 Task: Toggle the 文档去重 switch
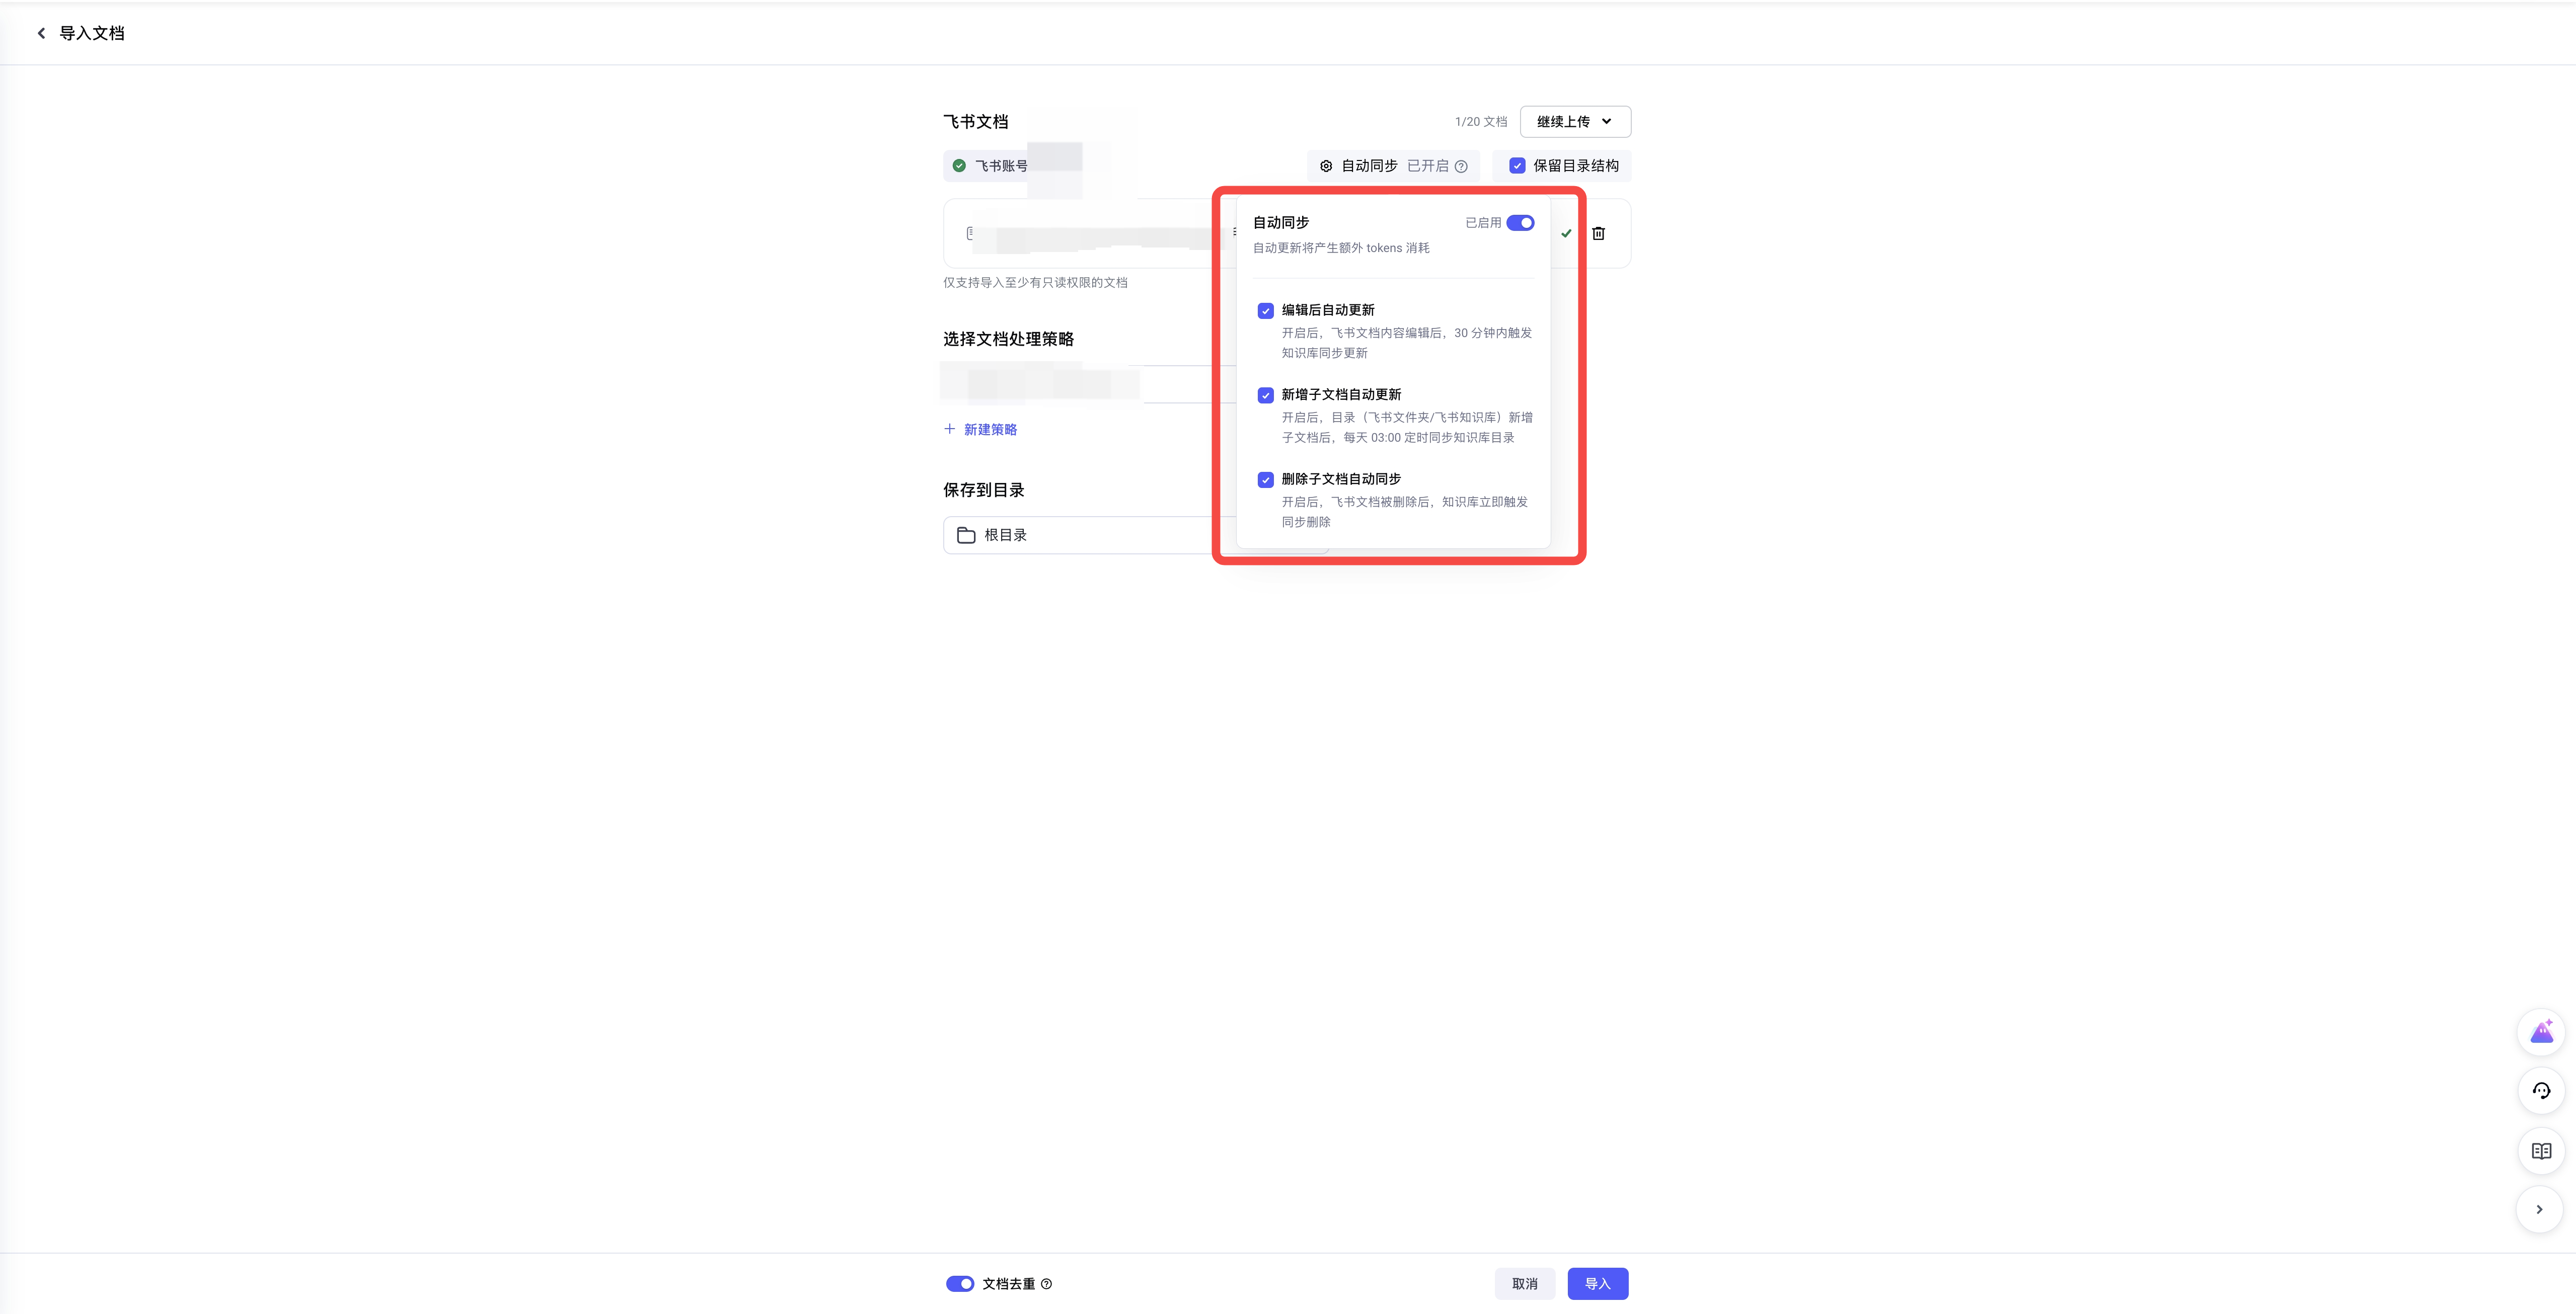coord(960,1284)
